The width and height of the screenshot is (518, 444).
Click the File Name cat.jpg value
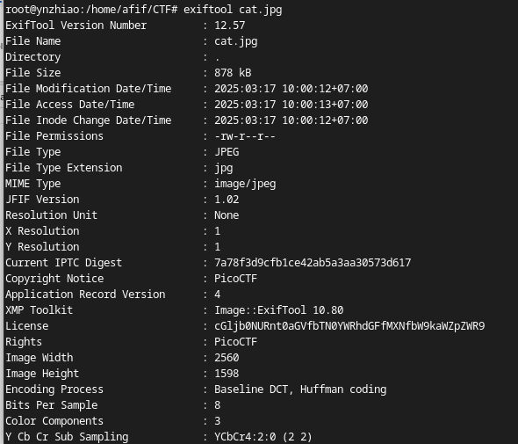[235, 41]
